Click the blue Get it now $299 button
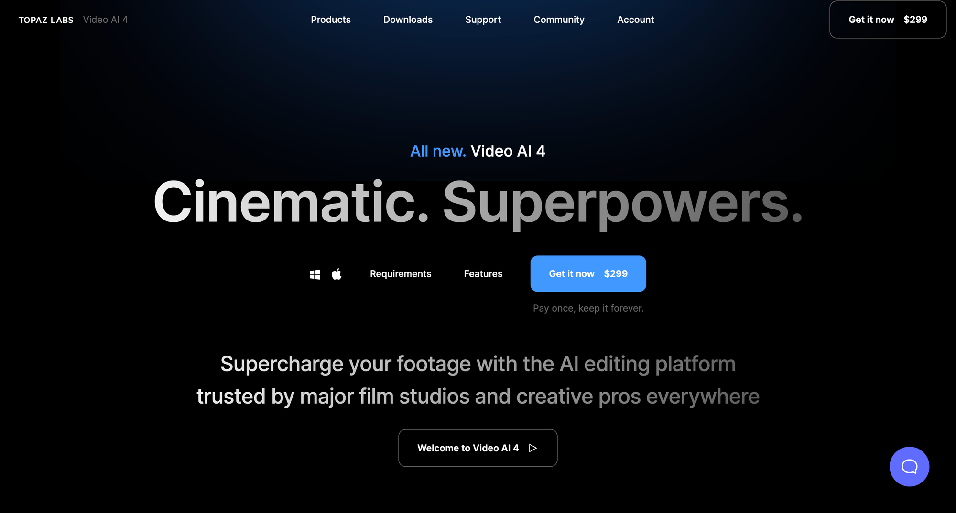The width and height of the screenshot is (956, 513). click(x=588, y=273)
